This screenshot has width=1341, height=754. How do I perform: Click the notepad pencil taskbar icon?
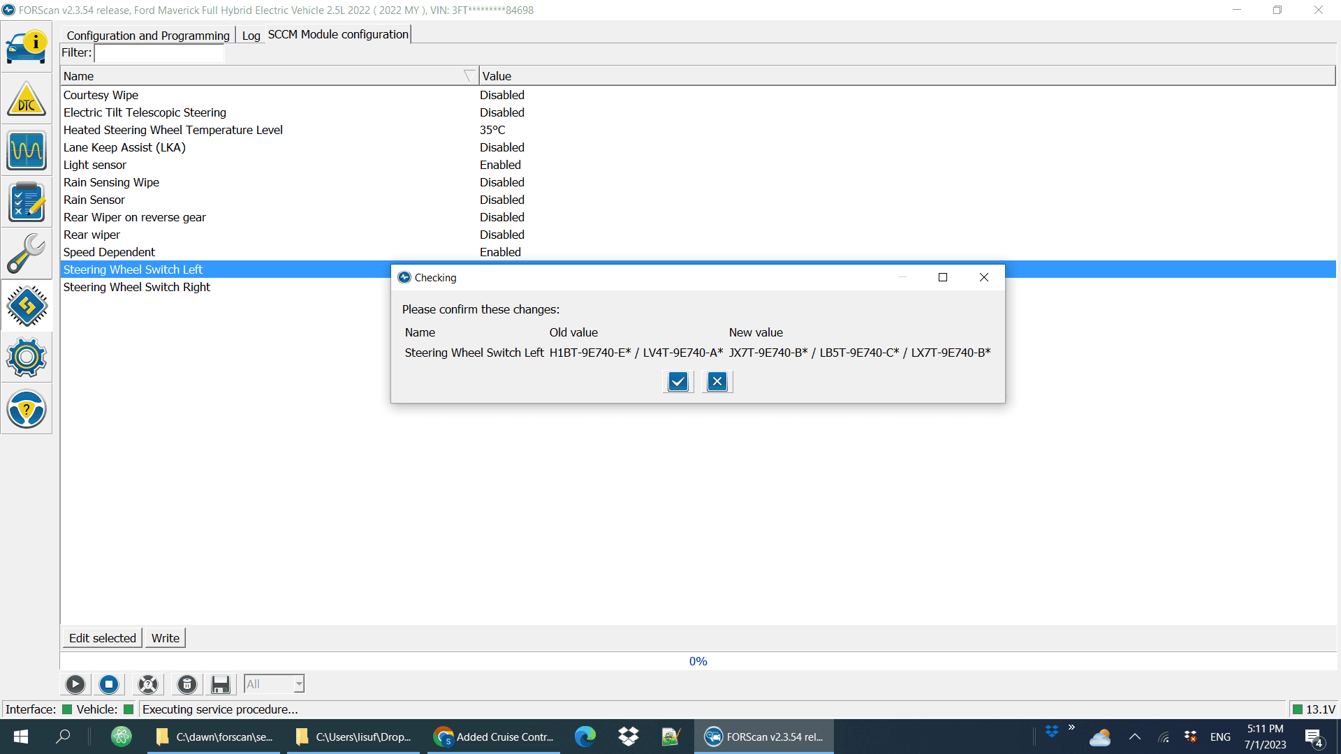tap(670, 737)
